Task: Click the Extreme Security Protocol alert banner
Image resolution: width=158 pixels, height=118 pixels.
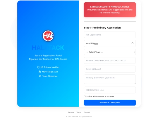Action: [110, 10]
